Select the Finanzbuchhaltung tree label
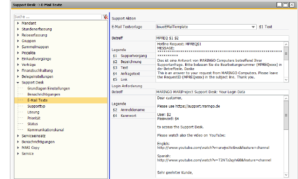 tap(37, 70)
